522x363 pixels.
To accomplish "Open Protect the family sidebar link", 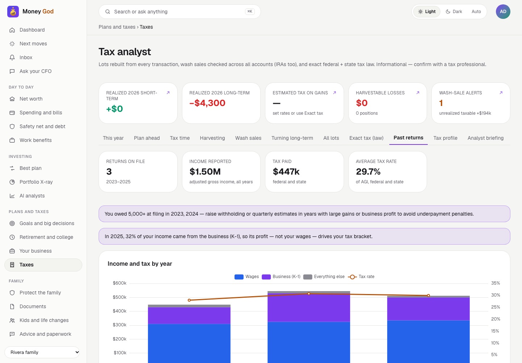I will pos(43,293).
